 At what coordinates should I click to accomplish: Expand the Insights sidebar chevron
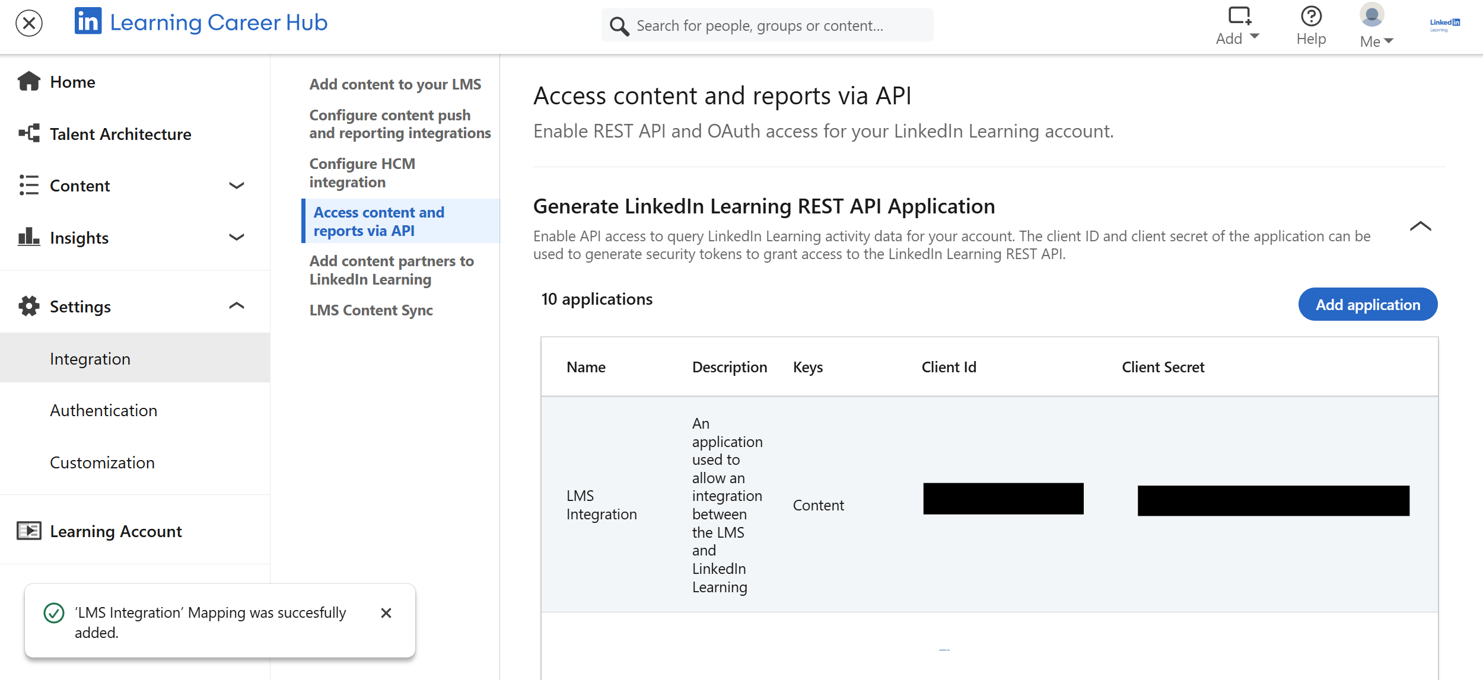coord(237,237)
